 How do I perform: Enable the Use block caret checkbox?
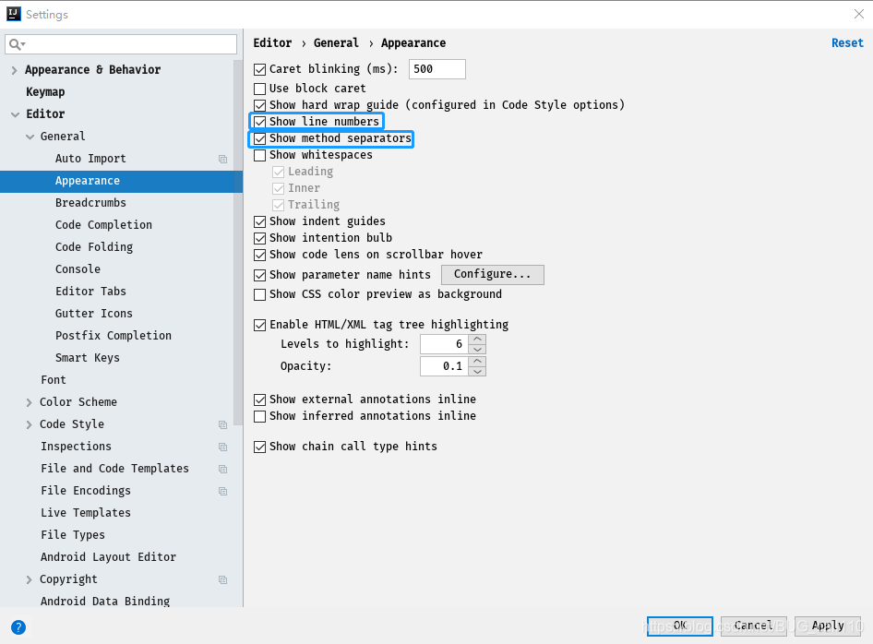point(260,87)
